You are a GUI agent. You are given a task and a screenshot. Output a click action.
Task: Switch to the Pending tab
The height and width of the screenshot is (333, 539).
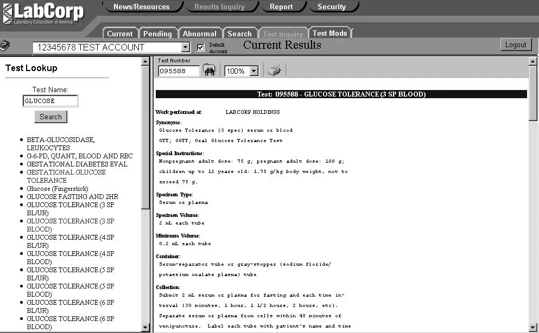(x=157, y=33)
